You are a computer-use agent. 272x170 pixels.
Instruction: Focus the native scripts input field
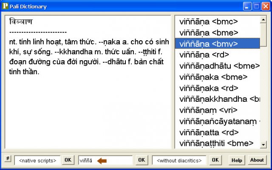[x=37, y=161]
